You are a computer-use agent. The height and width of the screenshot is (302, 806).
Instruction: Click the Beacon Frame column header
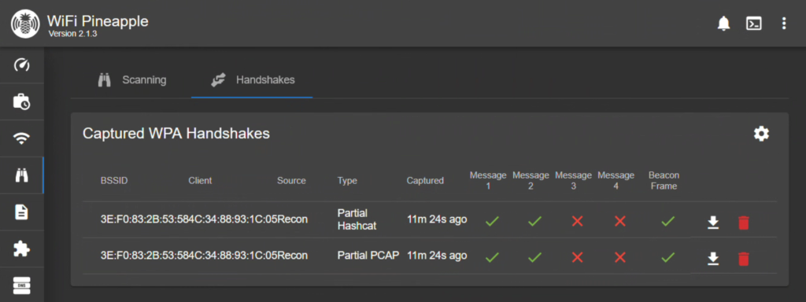(664, 181)
